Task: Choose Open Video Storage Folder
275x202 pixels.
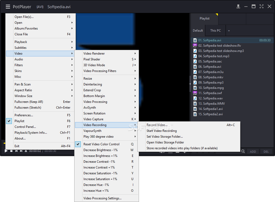Action: 189,142
